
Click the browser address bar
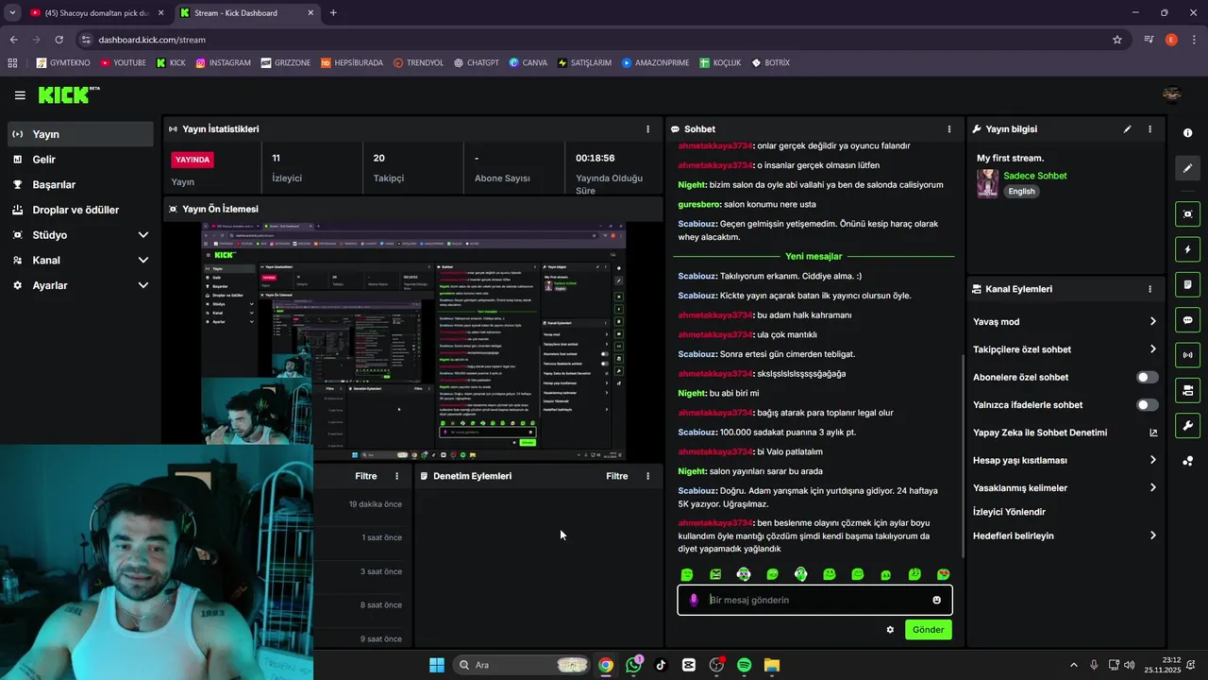click(x=604, y=40)
